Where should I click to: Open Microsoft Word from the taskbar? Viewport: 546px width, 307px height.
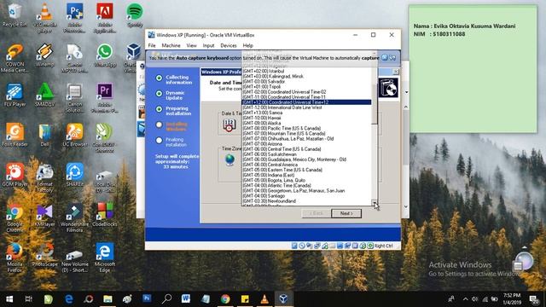(x=186, y=299)
